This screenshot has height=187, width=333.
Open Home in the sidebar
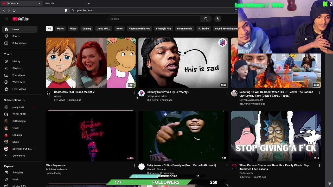point(20,29)
